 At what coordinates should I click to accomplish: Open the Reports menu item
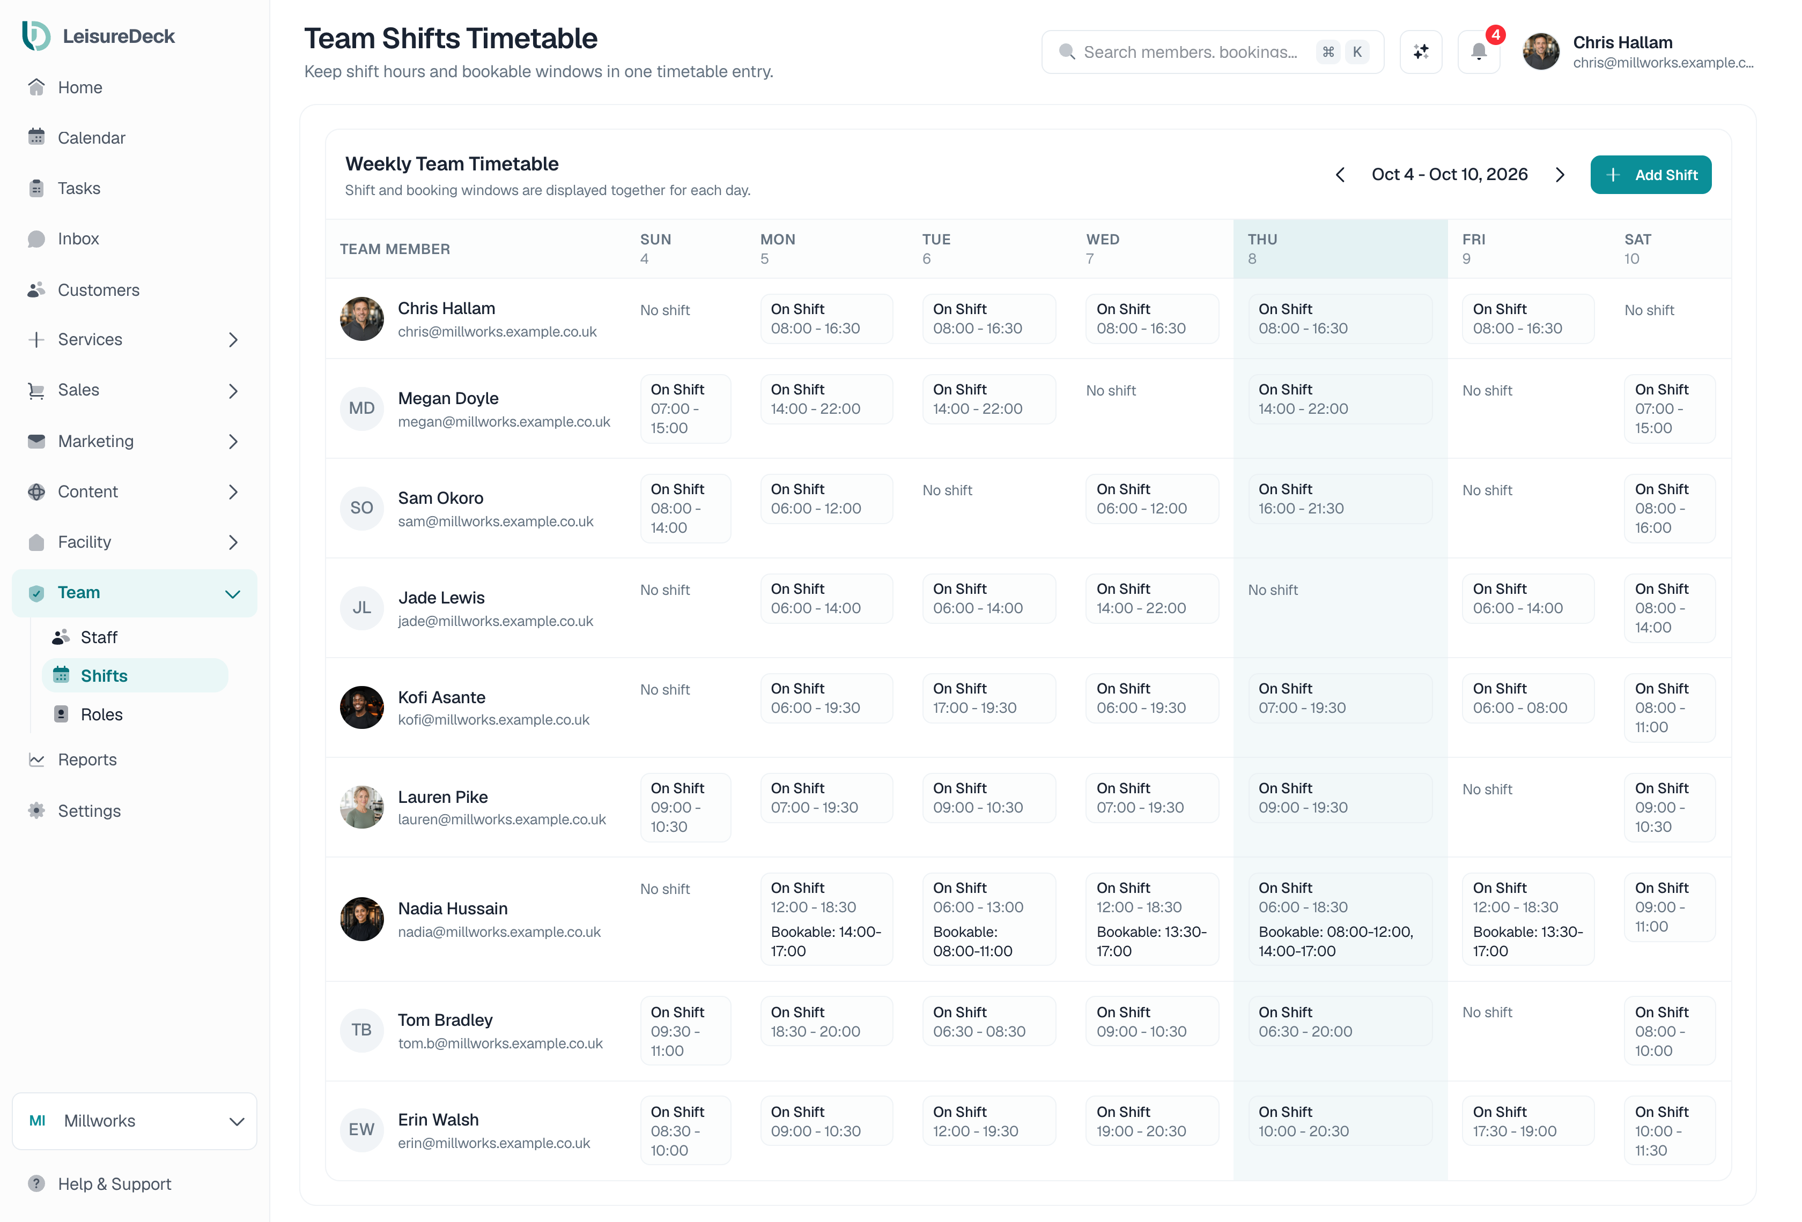coord(135,759)
